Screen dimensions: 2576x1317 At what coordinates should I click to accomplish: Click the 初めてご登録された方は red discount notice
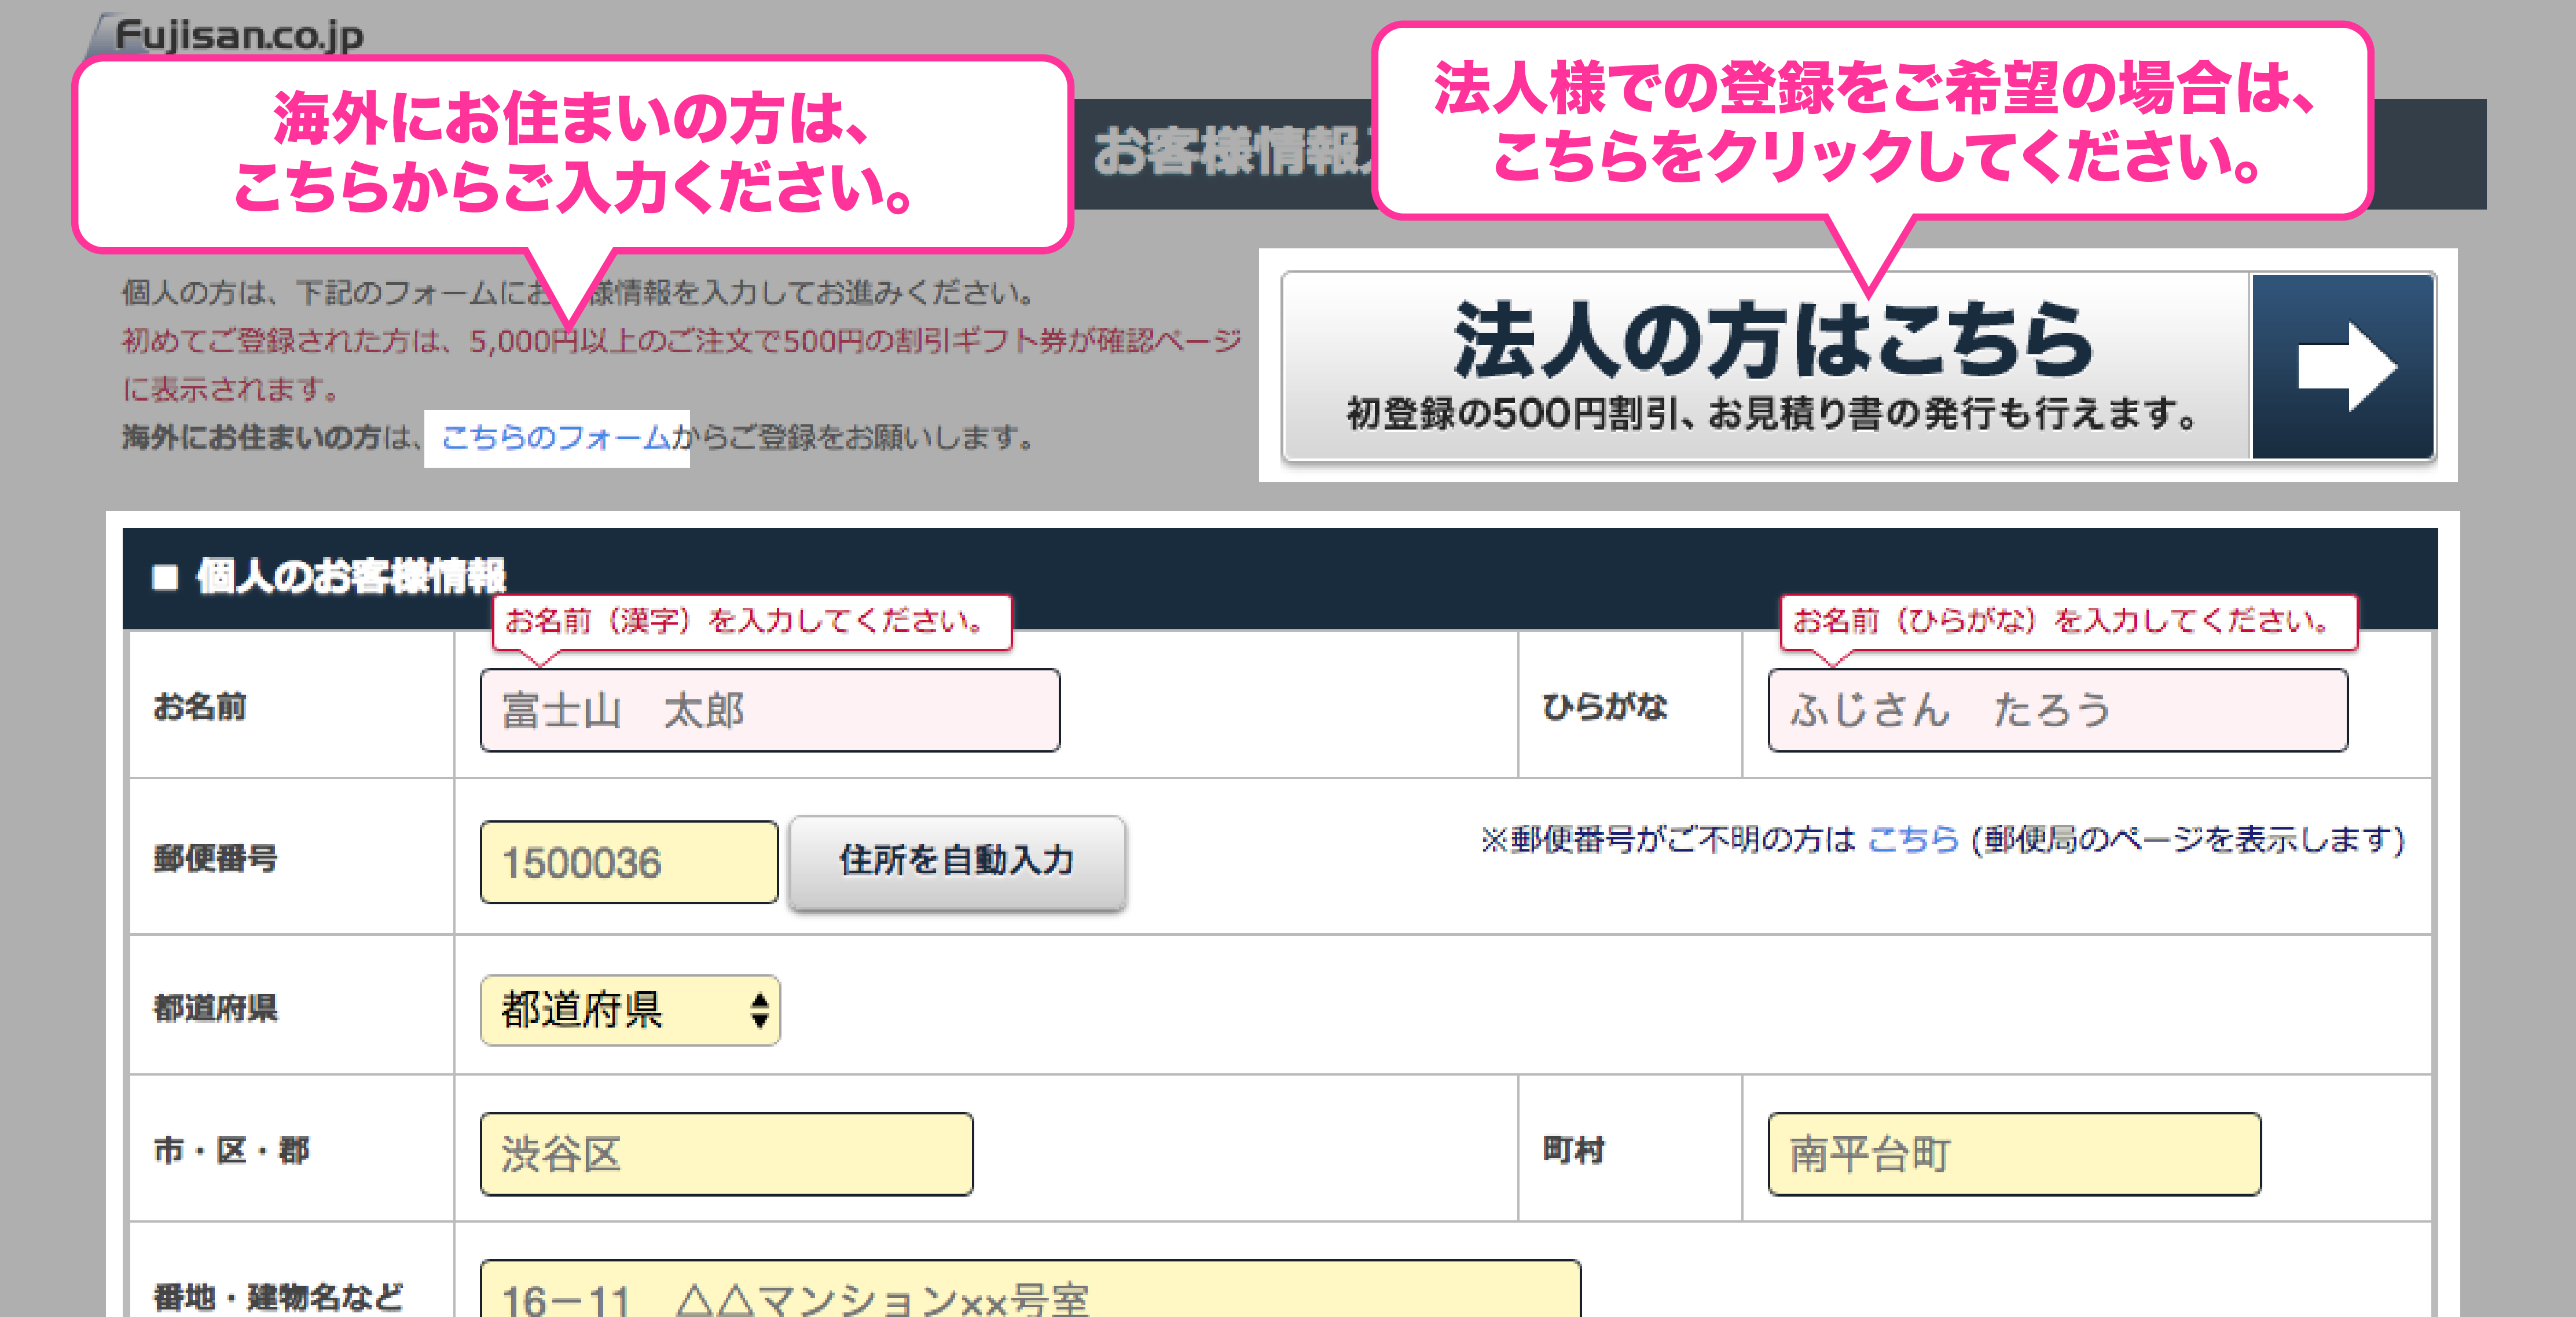click(681, 364)
